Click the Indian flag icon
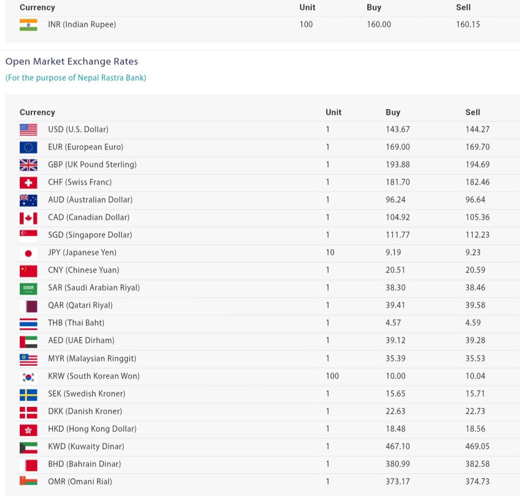Viewport: 520px width, 496px height. click(x=29, y=25)
